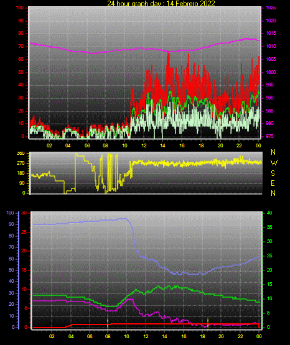The height and width of the screenshot is (345, 290).
Task: Click the red 30 label beside the wind speed graph
Action: coord(21,98)
